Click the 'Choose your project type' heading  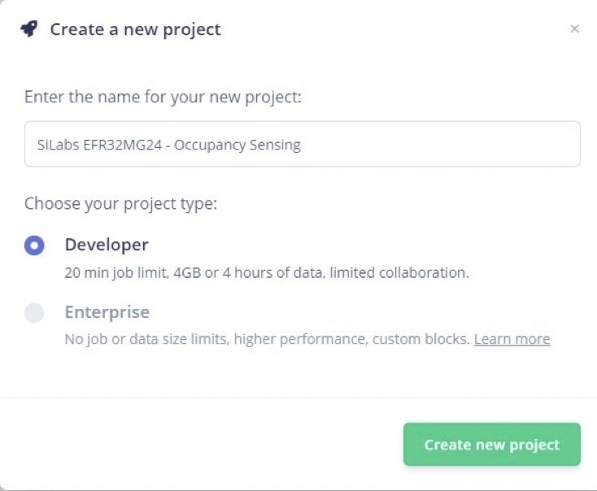click(120, 203)
